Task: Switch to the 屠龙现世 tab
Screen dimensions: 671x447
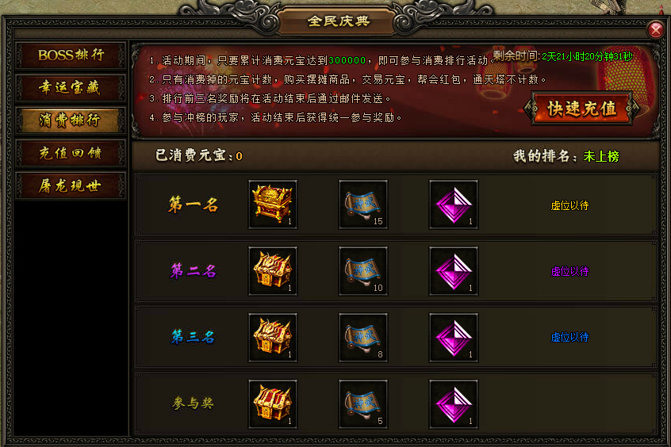Action: [x=71, y=185]
